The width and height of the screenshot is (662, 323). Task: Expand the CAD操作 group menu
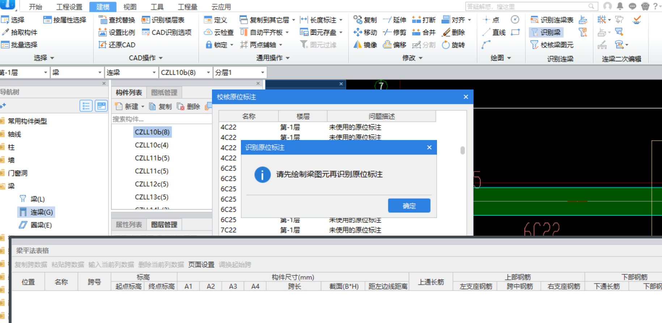coord(146,58)
